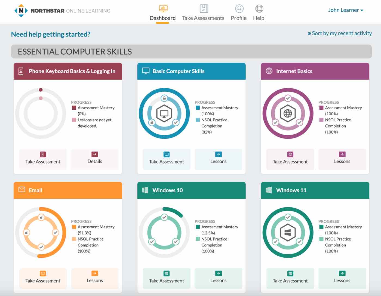Click the hexagon monitor icon in Basic Computer Skills ring
The width and height of the screenshot is (381, 296).
[x=164, y=113]
